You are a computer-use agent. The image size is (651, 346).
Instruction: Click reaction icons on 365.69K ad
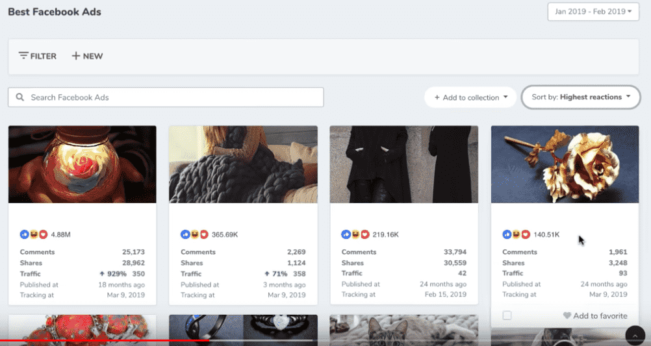(x=194, y=234)
